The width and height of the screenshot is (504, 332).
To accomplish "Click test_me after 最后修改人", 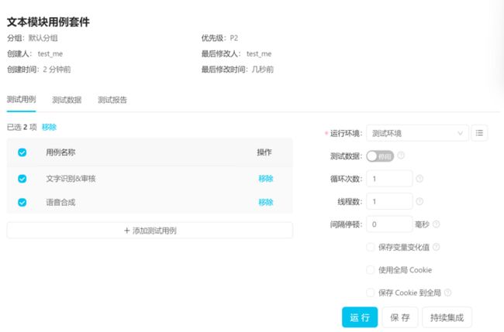I will click(259, 54).
